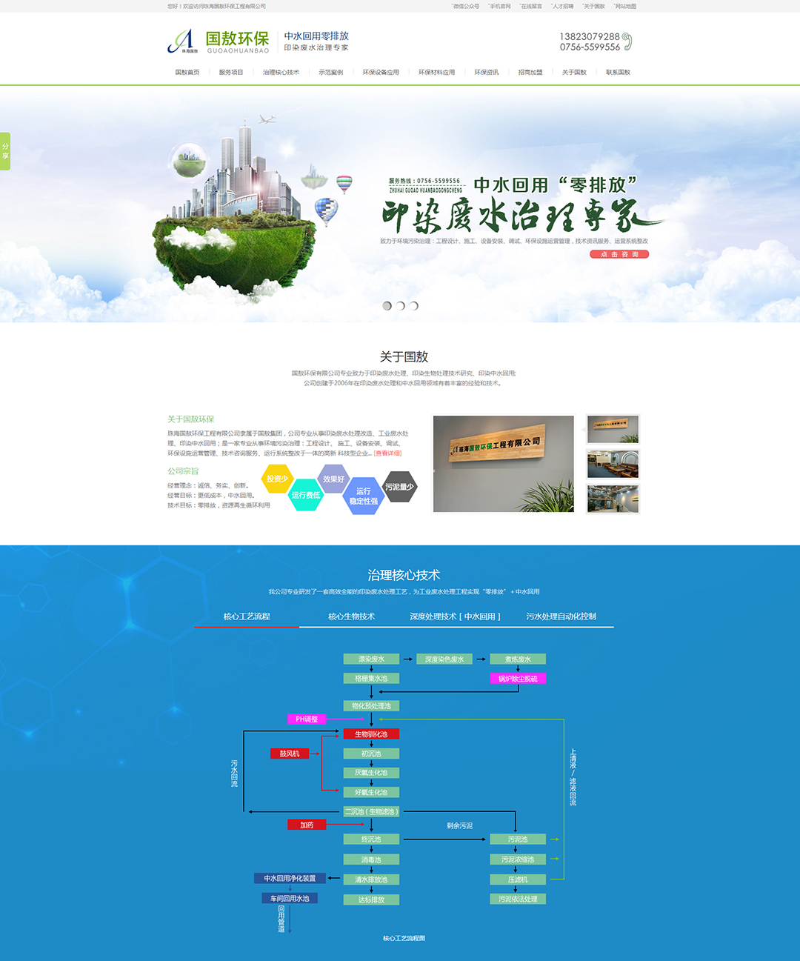800x961 pixels.
Task: Select the third banner carousel dot
Action: click(x=413, y=305)
